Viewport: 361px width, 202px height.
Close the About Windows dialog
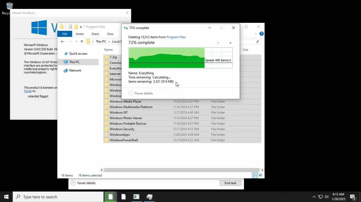[x=127, y=13]
